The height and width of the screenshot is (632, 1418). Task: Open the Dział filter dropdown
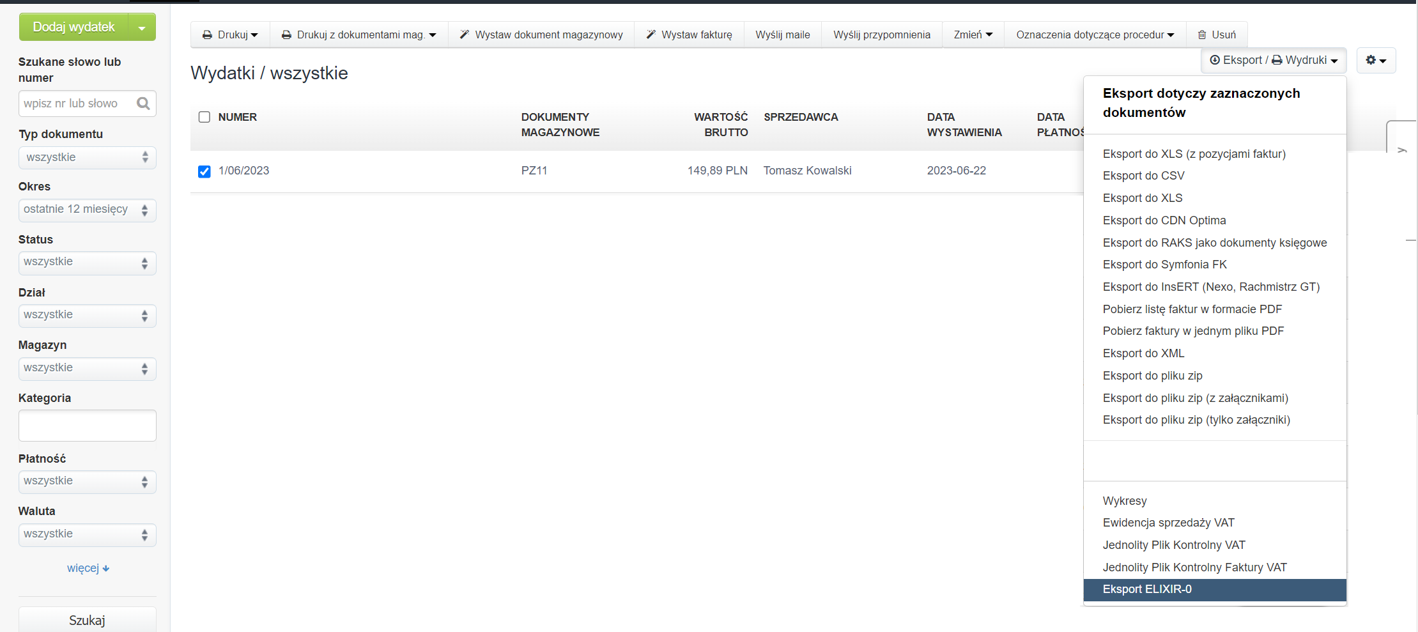[88, 315]
